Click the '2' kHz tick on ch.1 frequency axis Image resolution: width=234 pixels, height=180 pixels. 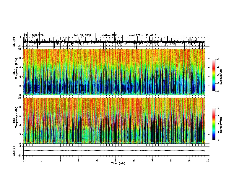pyautogui.click(x=21, y=86)
